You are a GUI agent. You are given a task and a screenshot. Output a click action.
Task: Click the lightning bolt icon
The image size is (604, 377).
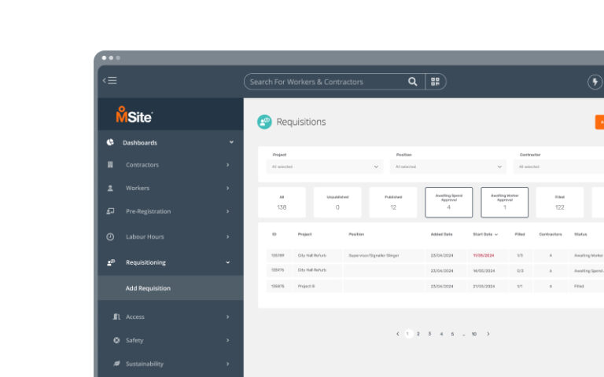tap(595, 82)
